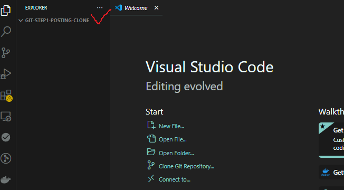Select the GIT-STEP1-POSTING-CLONE folder header

63,21
